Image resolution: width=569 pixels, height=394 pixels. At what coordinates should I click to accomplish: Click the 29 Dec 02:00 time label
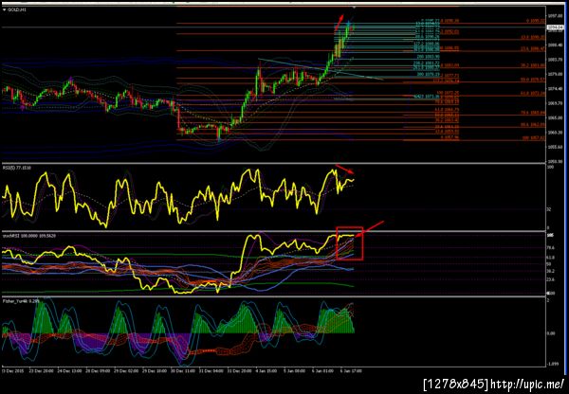click(127, 371)
